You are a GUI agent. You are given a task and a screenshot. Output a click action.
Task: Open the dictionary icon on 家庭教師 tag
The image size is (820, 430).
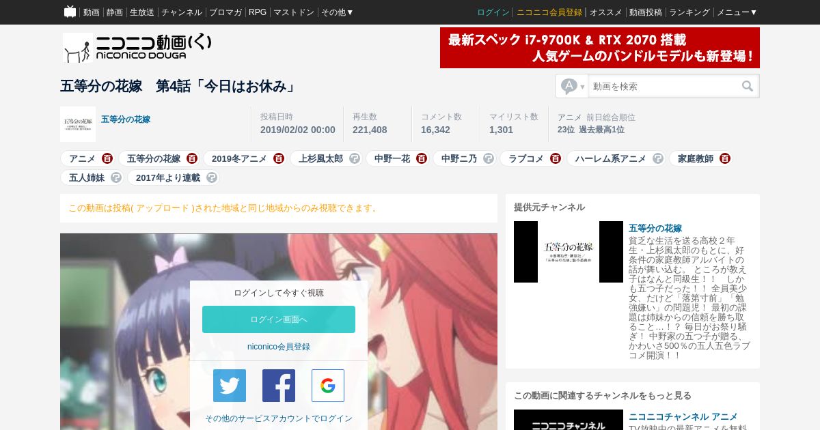[x=725, y=158]
